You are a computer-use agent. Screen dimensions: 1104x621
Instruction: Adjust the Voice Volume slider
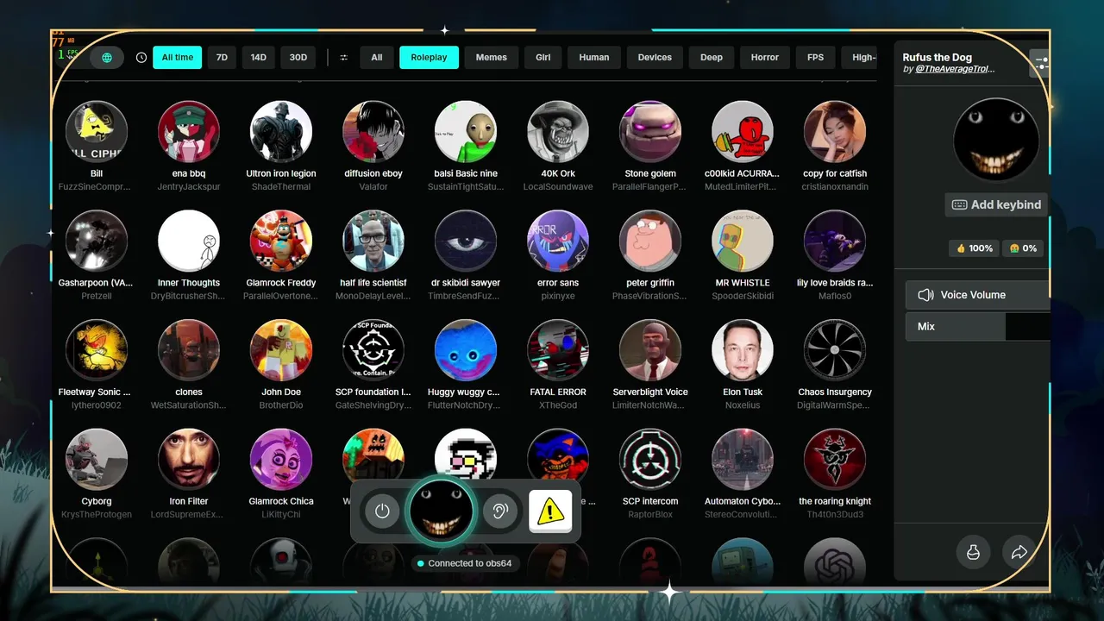[x=978, y=295]
